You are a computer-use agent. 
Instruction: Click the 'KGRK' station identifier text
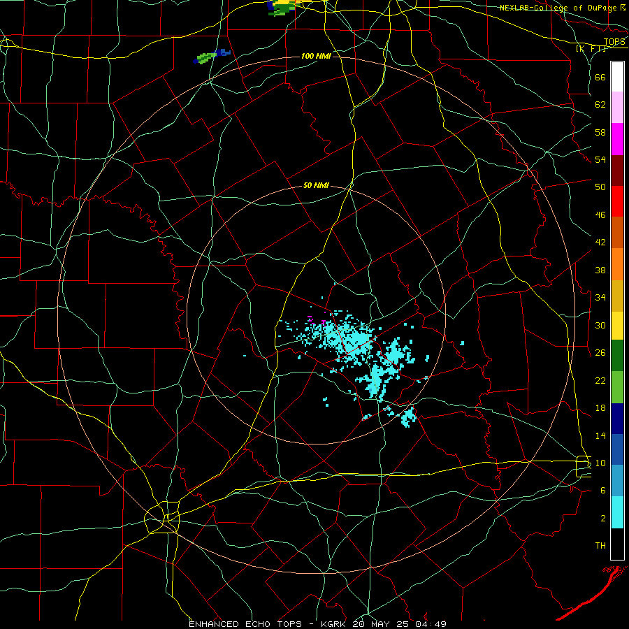pos(334,624)
